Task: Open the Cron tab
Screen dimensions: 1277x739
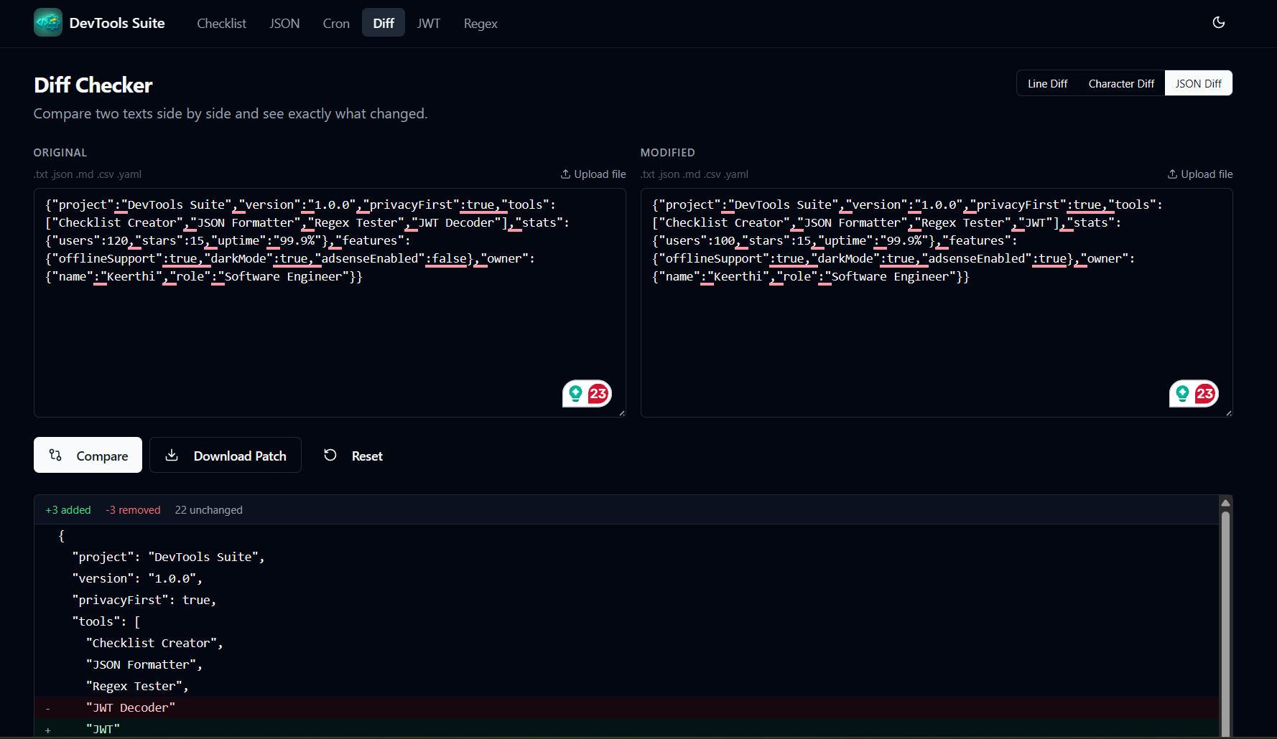Action: [x=336, y=23]
